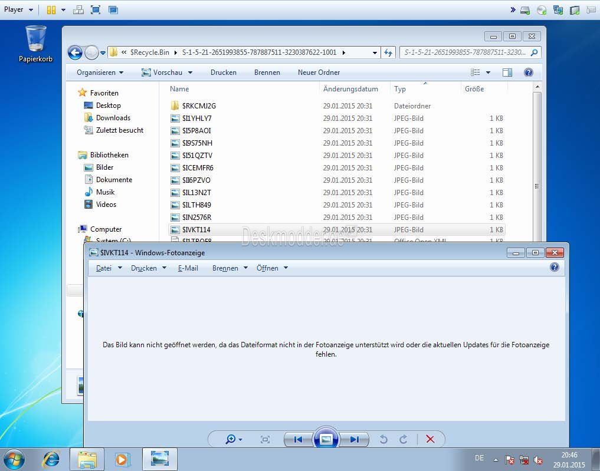Select file $IL13N2T
This screenshot has width=600, height=471.
click(337, 193)
